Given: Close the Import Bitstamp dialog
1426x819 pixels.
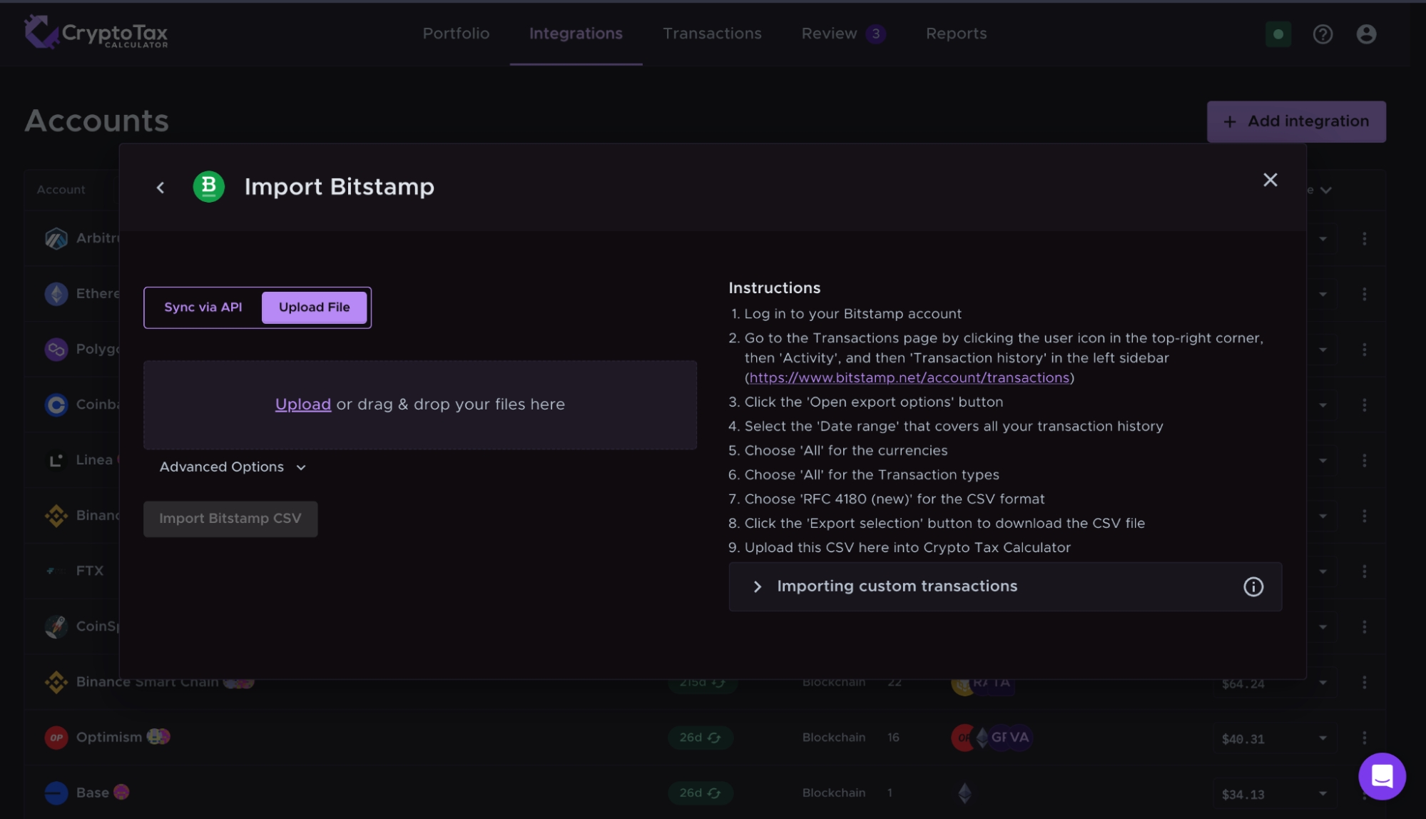Looking at the screenshot, I should 1270,180.
